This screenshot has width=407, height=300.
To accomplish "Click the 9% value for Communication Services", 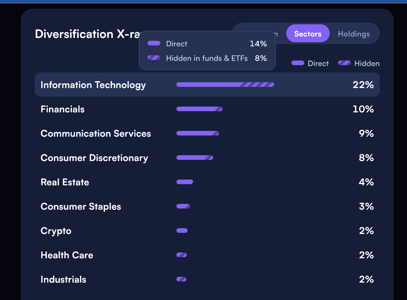I will click(366, 133).
